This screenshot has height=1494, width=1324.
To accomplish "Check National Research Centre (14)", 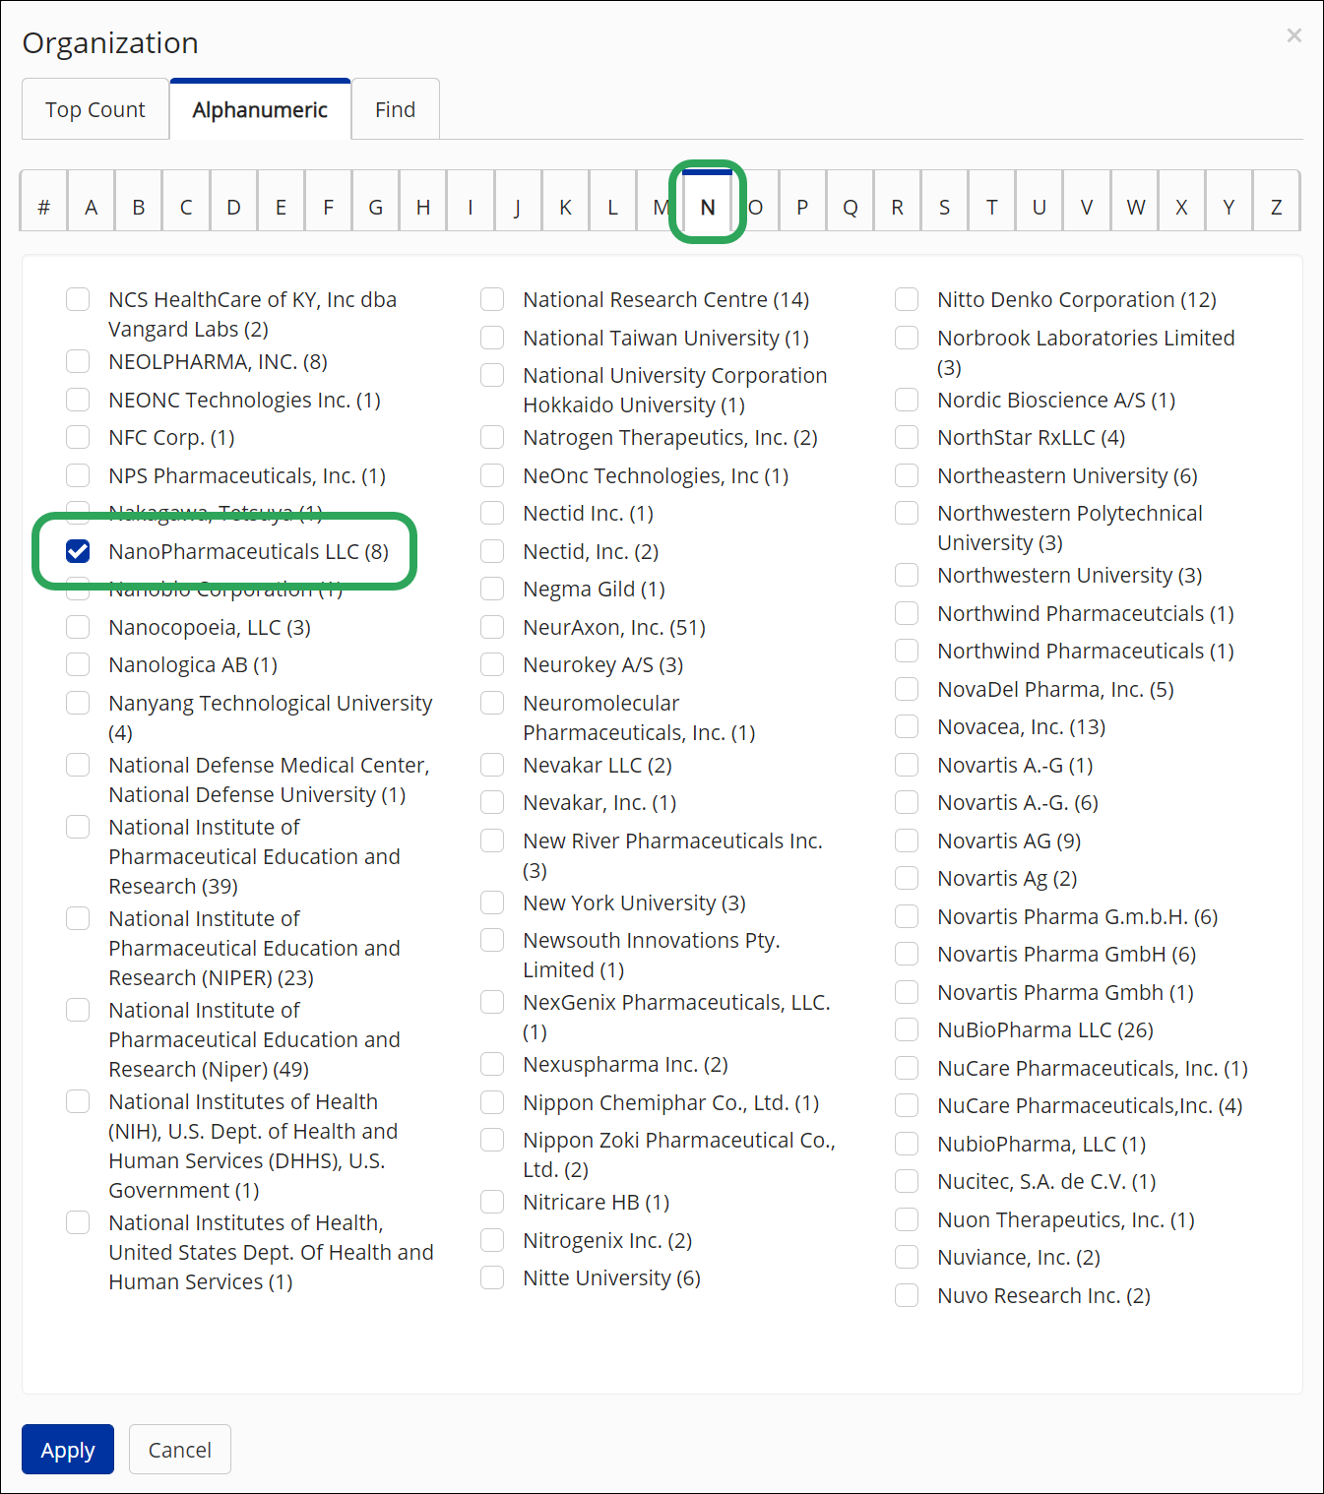I will click(x=492, y=299).
